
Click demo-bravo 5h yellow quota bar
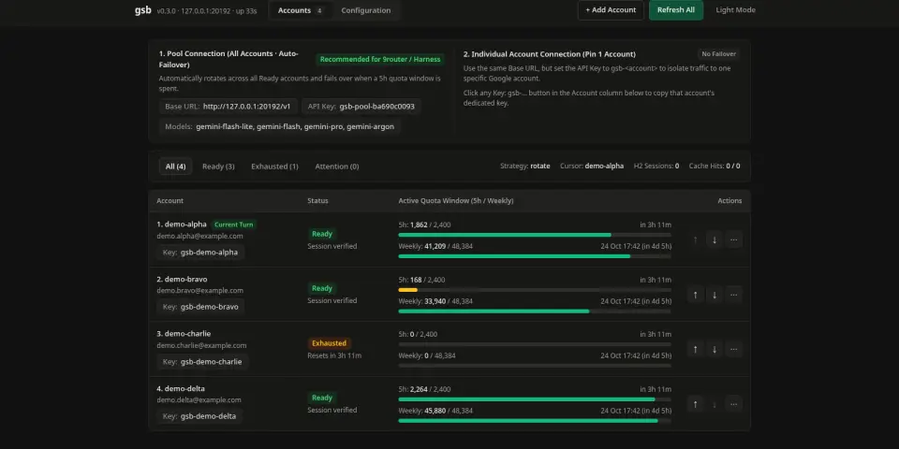[407, 290]
